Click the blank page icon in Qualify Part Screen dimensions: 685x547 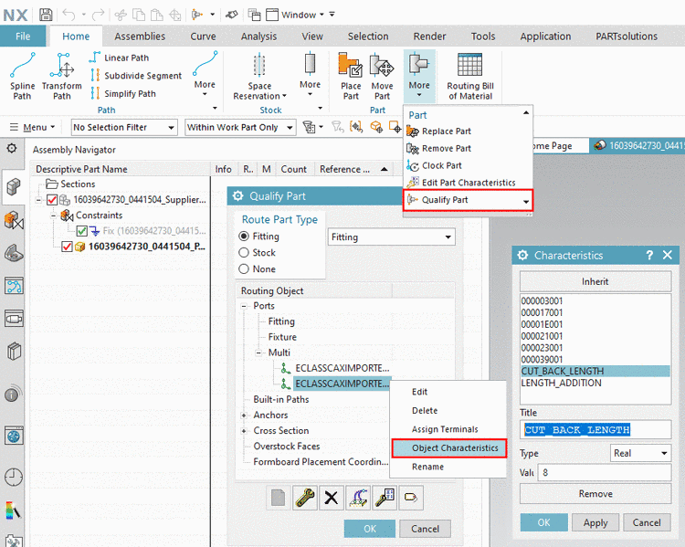pos(279,498)
